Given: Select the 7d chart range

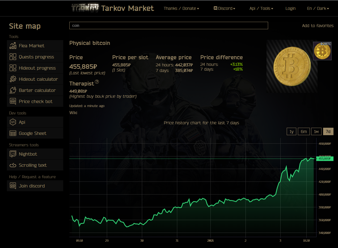Looking at the screenshot, I should 328,131.
